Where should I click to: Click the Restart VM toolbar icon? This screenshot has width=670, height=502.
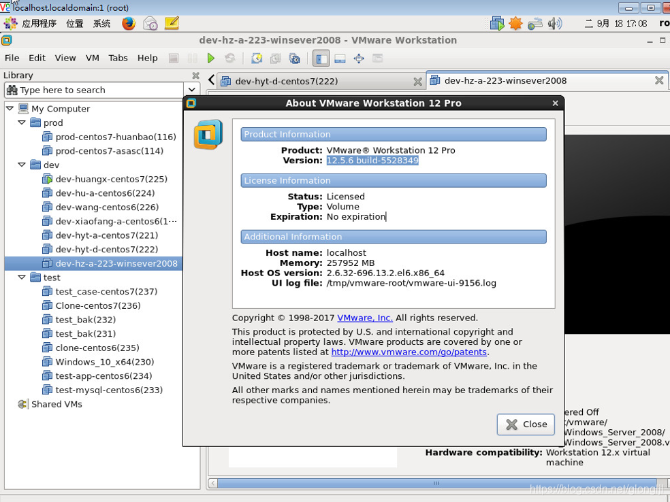(x=230, y=58)
